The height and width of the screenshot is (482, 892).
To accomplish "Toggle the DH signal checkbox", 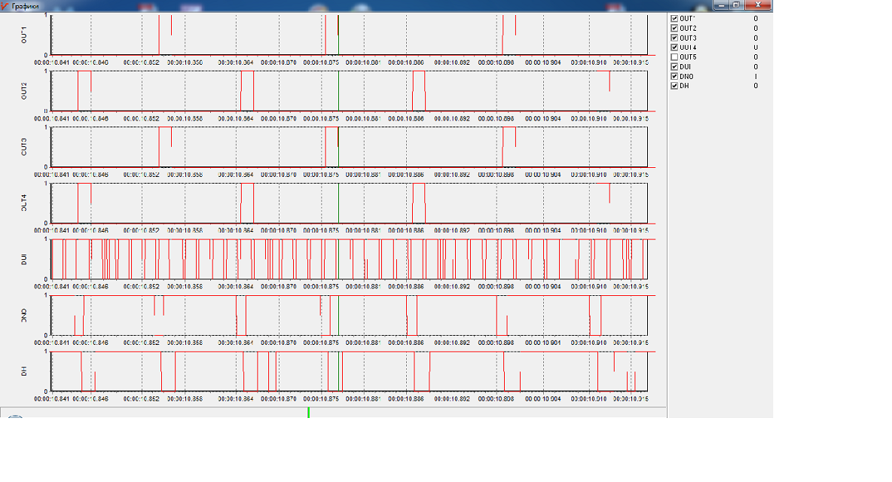I will 674,87.
